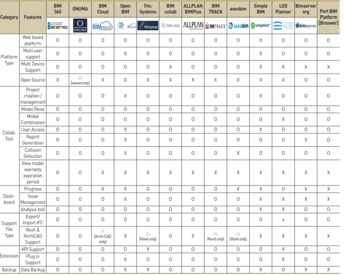Select the 'Support File Type' category cell

(9, 229)
